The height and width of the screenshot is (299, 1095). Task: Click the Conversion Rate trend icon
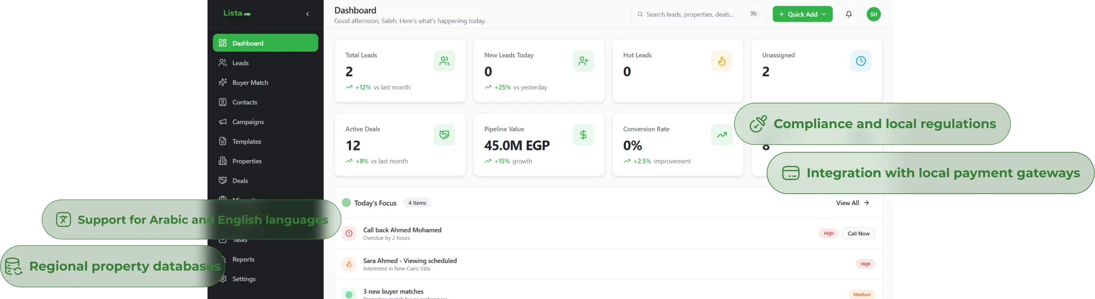(x=722, y=135)
